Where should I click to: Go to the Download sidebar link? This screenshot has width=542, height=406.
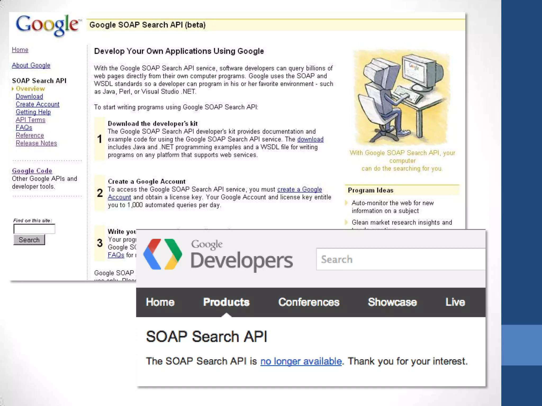(29, 96)
